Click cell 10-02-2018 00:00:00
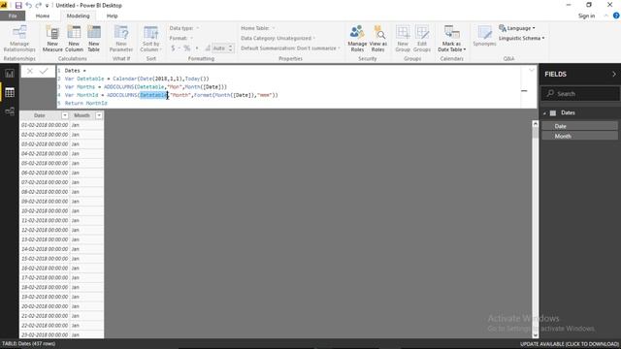 click(x=45, y=211)
